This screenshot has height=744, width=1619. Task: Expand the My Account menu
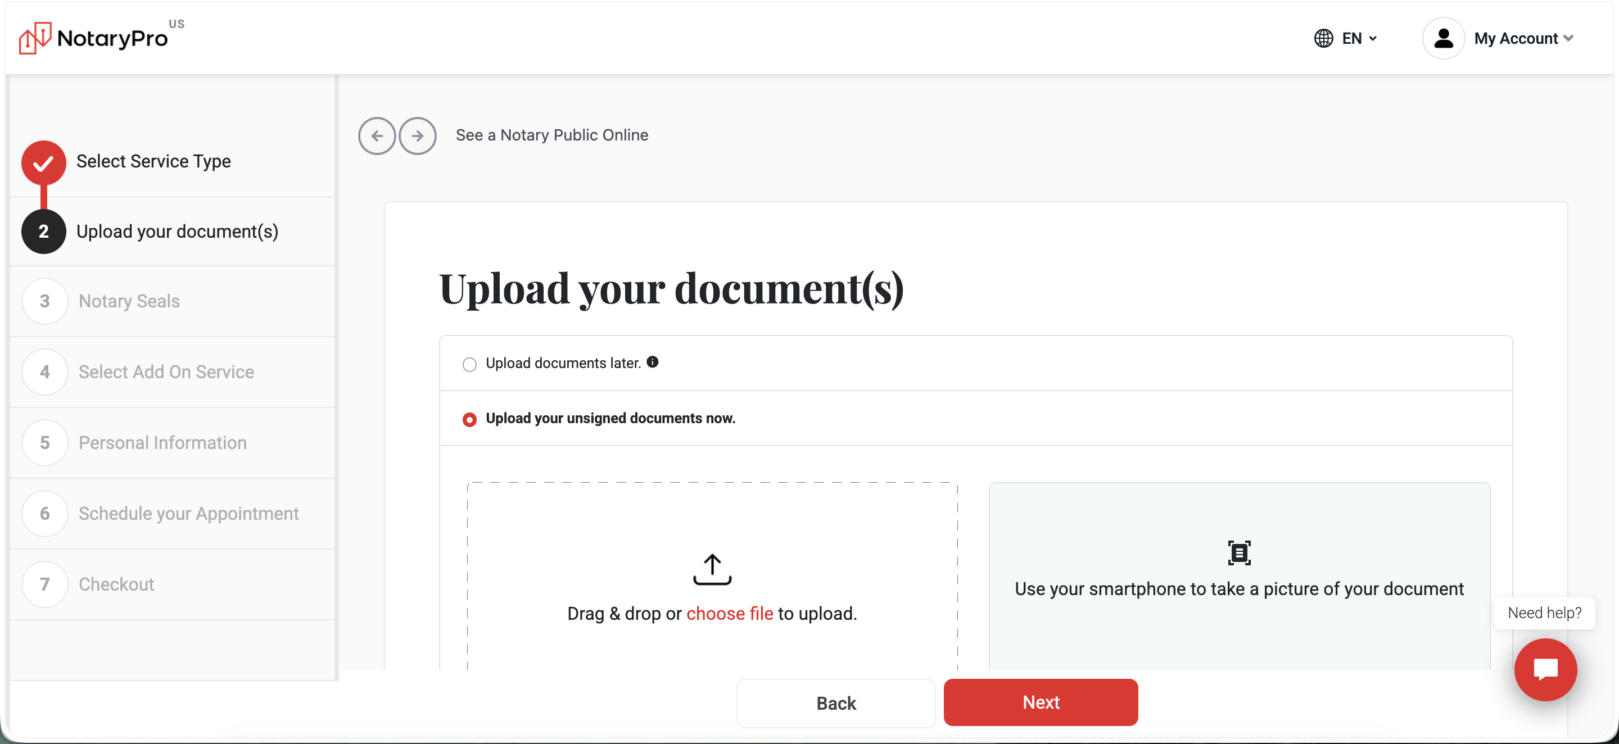(x=1523, y=38)
